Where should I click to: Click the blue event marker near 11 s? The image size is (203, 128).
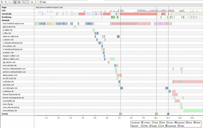pos(168,114)
